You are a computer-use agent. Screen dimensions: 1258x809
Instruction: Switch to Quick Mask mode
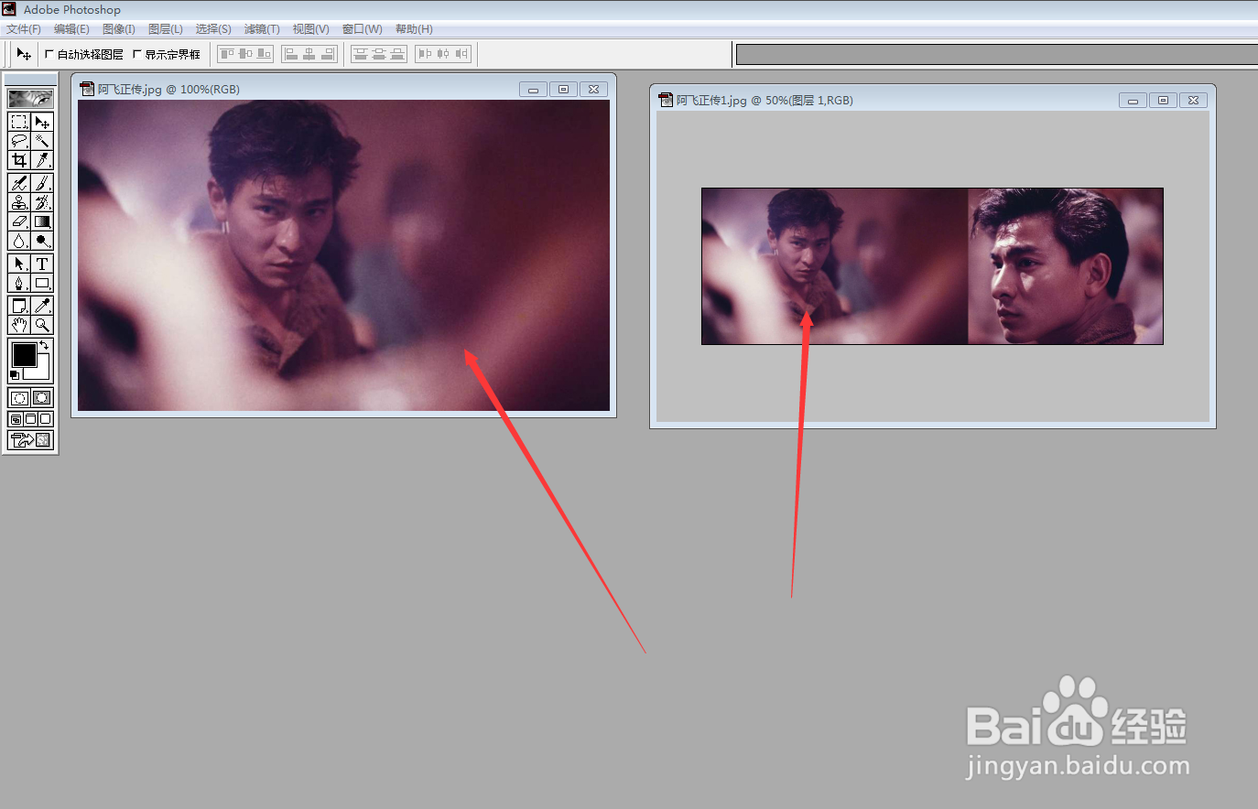[42, 398]
